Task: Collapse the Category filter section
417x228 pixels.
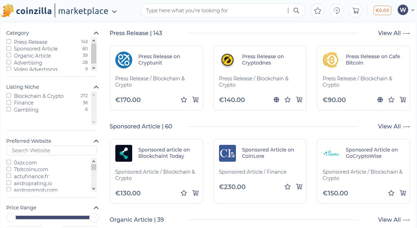Action: [96, 33]
